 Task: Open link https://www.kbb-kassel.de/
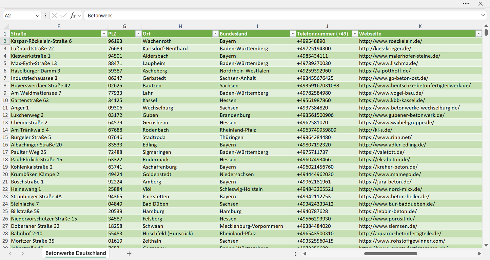click(392, 100)
